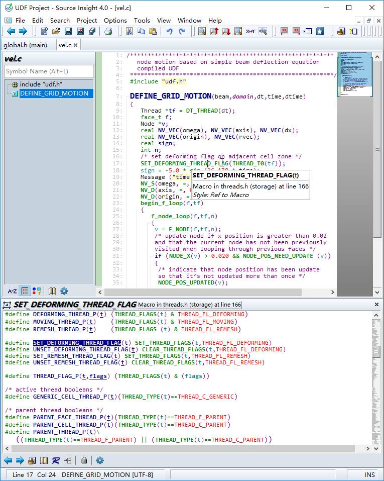Screen dimensions: 384x481
Task: Click the Relation window R icon
Action: (56, 460)
